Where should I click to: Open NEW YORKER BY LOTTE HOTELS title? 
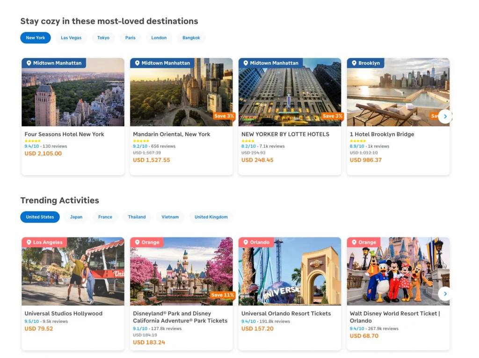coord(285,134)
